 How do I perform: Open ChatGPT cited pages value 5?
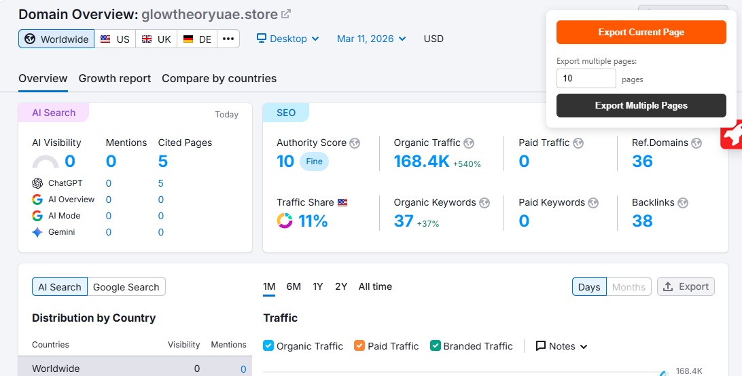pyautogui.click(x=161, y=183)
